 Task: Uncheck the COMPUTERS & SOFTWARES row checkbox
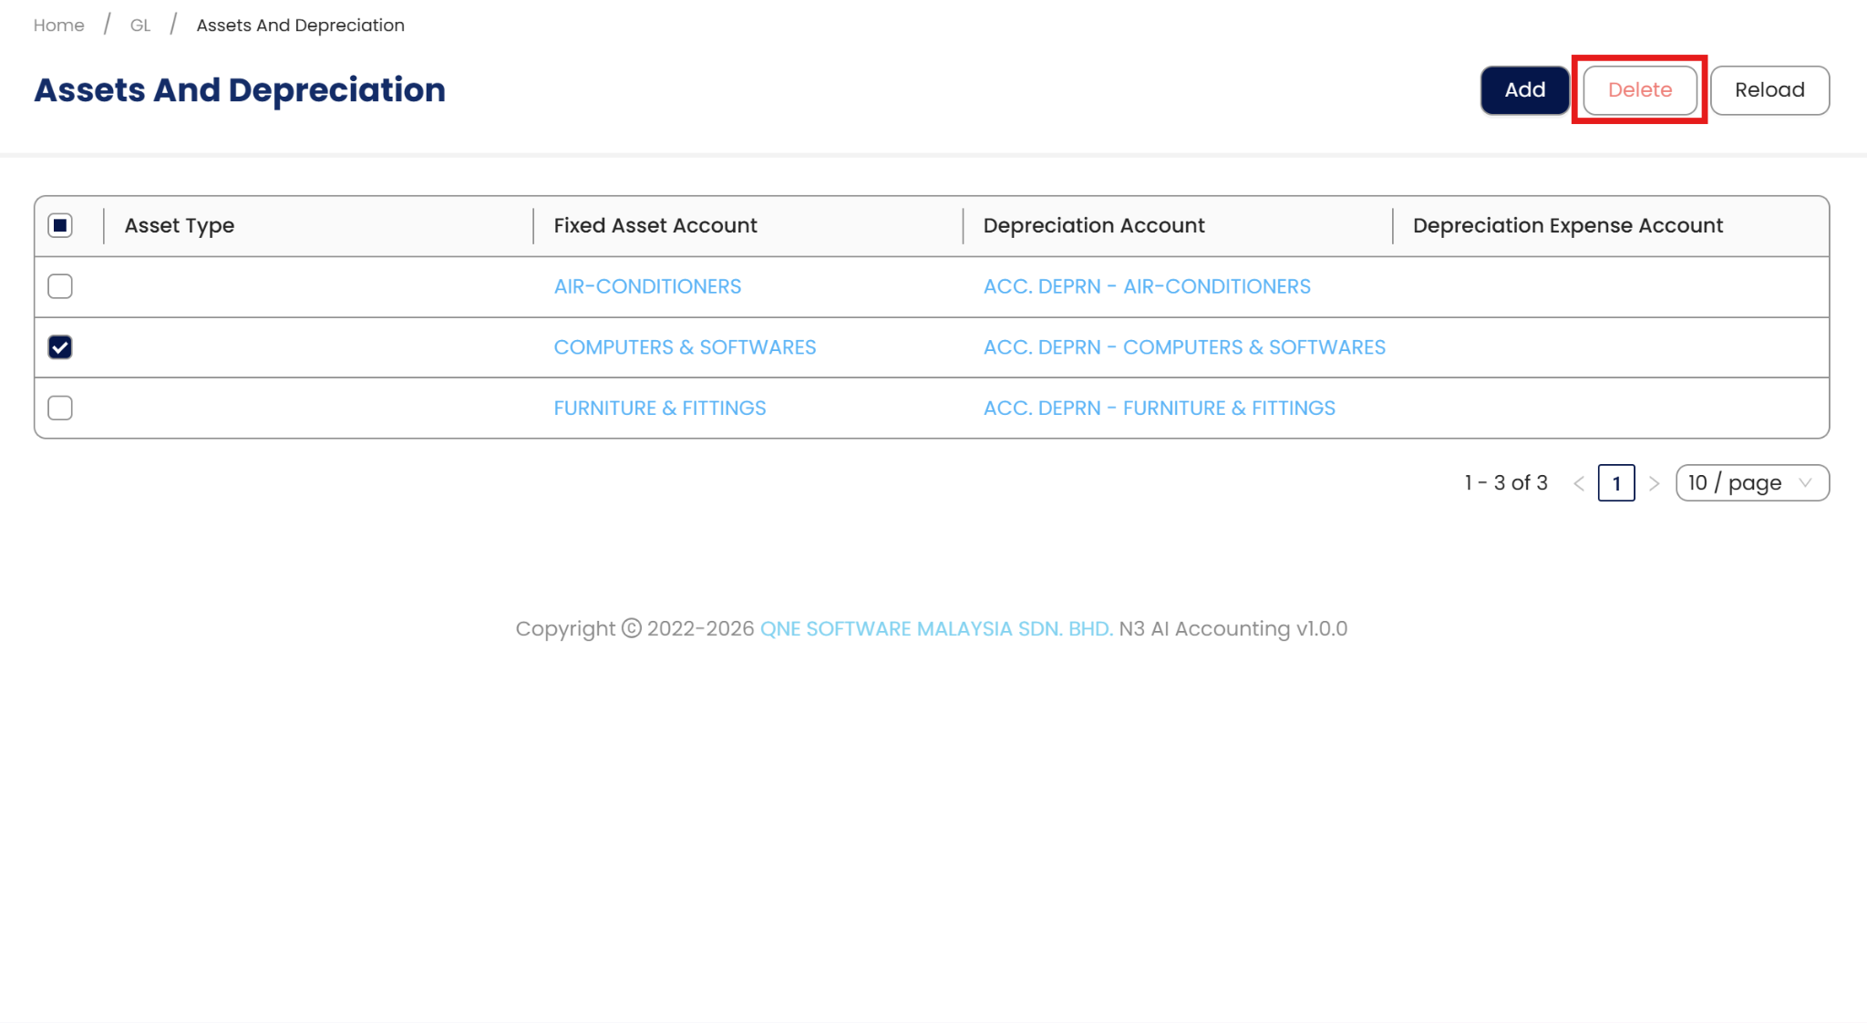[60, 347]
